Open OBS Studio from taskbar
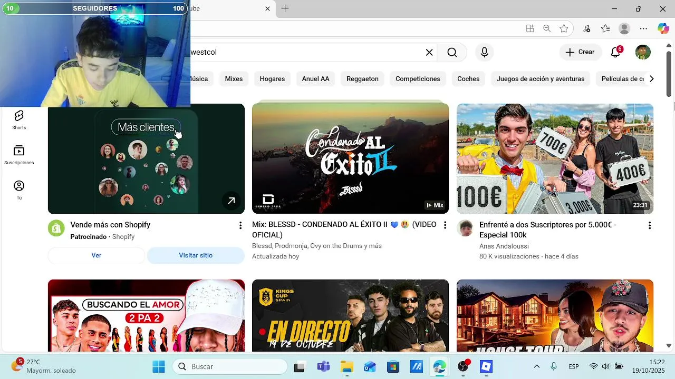Viewport: 675px width, 379px height. coord(463,366)
